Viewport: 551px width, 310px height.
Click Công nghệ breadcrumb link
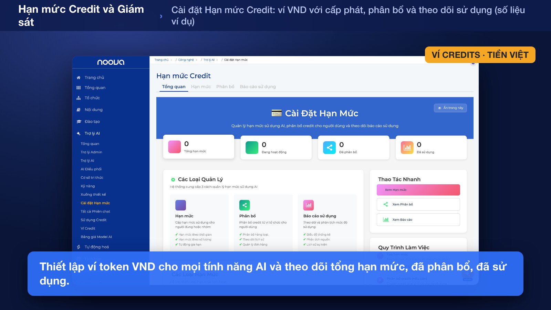[x=186, y=60]
